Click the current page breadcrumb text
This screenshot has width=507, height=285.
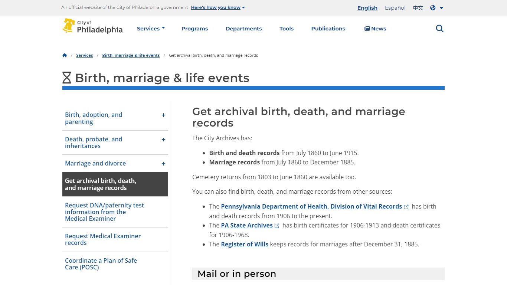click(213, 55)
